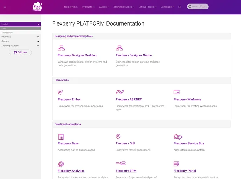This screenshot has height=179, width=241.
Task: Click 'Subsystem for GIS-applications.' description
Action: pos(133,150)
